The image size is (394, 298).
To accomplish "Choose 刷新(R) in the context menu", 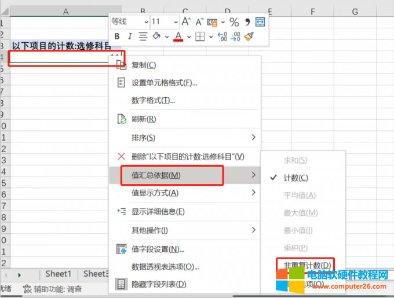I will [x=144, y=119].
